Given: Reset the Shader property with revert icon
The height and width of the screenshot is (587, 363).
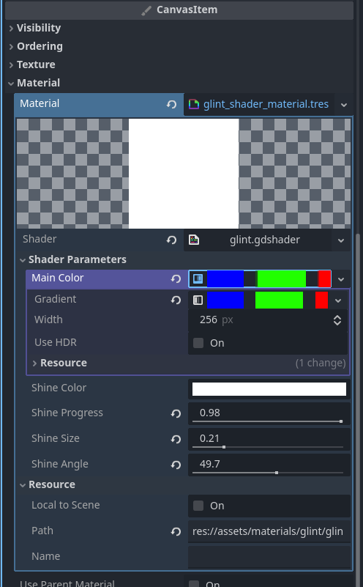Looking at the screenshot, I should pos(171,240).
